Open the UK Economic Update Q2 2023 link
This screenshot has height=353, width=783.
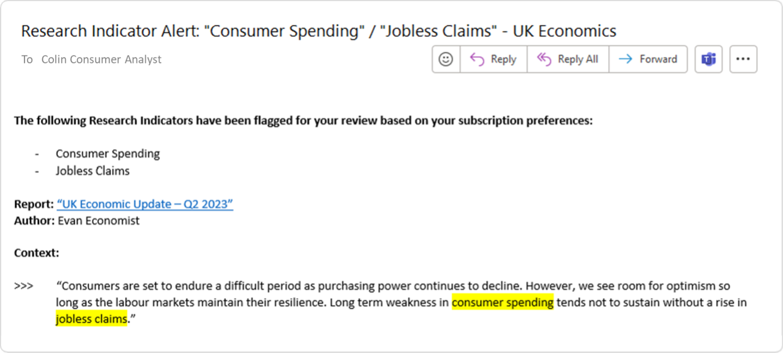pyautogui.click(x=145, y=204)
